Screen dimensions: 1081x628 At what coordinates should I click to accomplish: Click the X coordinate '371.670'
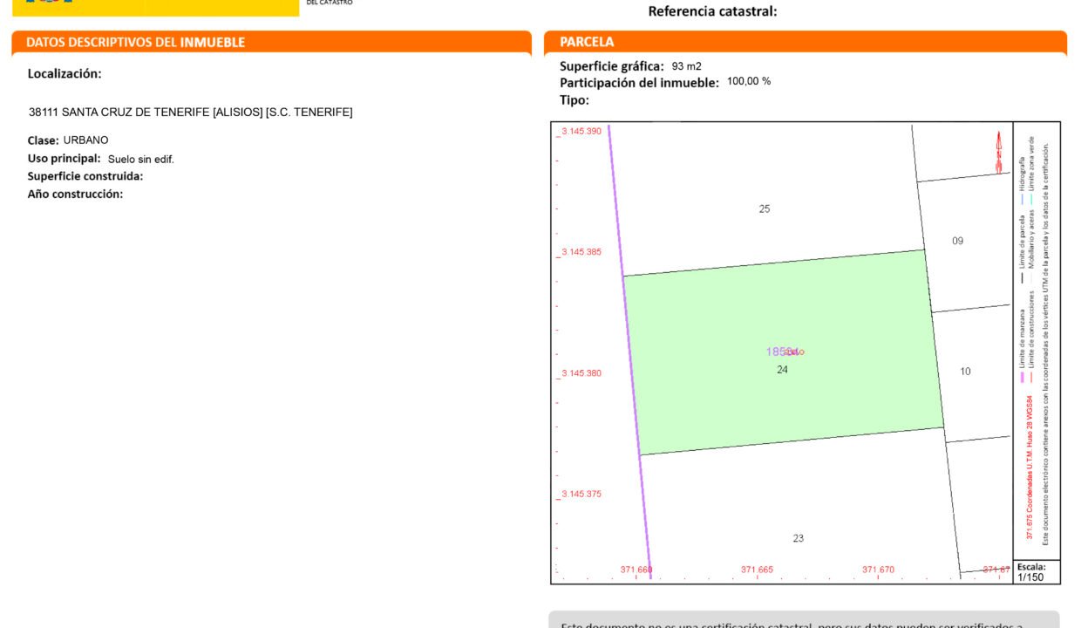[878, 570]
